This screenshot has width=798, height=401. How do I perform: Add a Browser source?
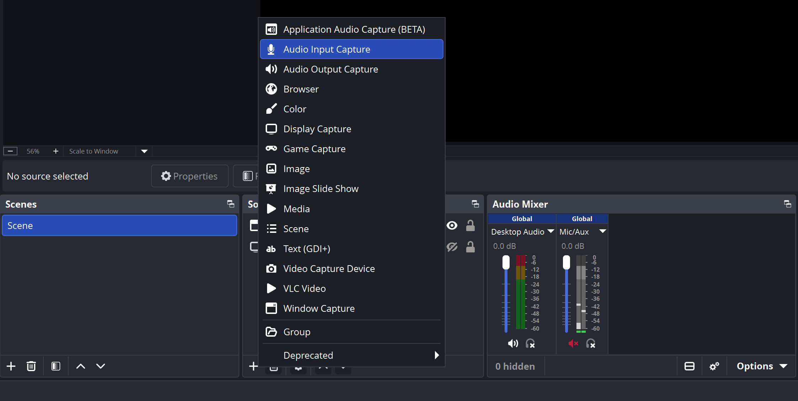351,89
